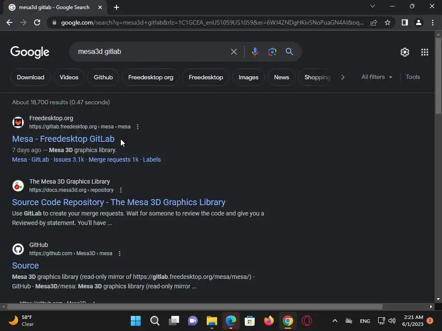
Task: Click the vertical scrollbar thumb
Action: click(x=438, y=75)
